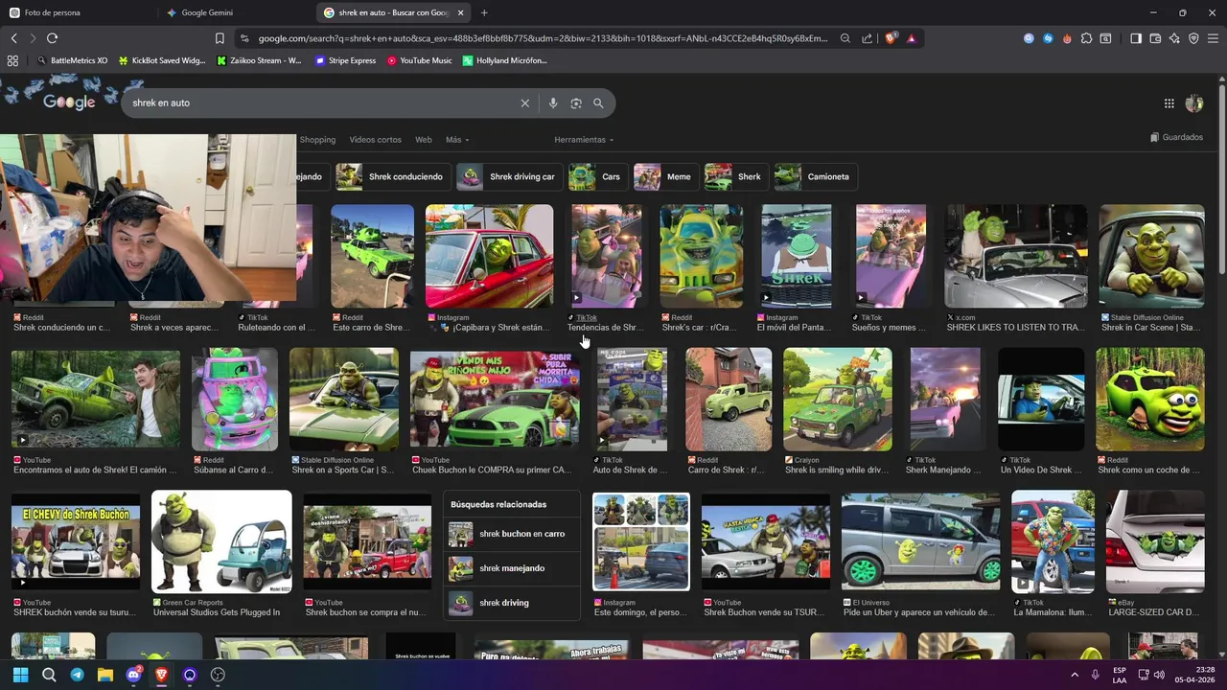Screen dimensions: 1227x690
Task: Select the Shrek driving car filter chip
Action: pyautogui.click(x=508, y=176)
